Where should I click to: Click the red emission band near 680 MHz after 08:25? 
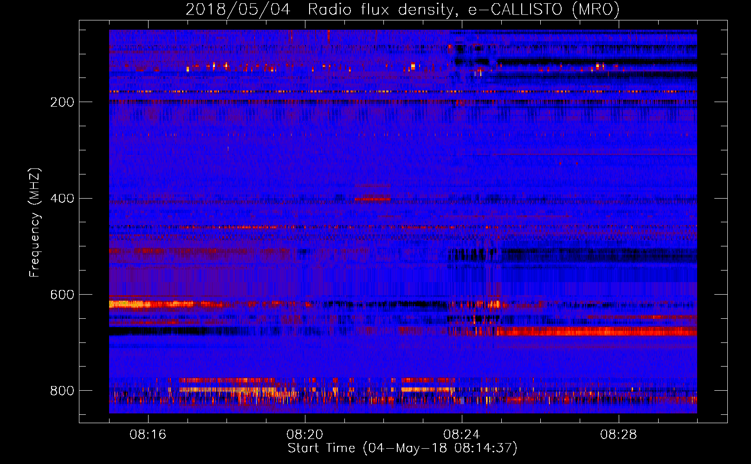pos(596,331)
